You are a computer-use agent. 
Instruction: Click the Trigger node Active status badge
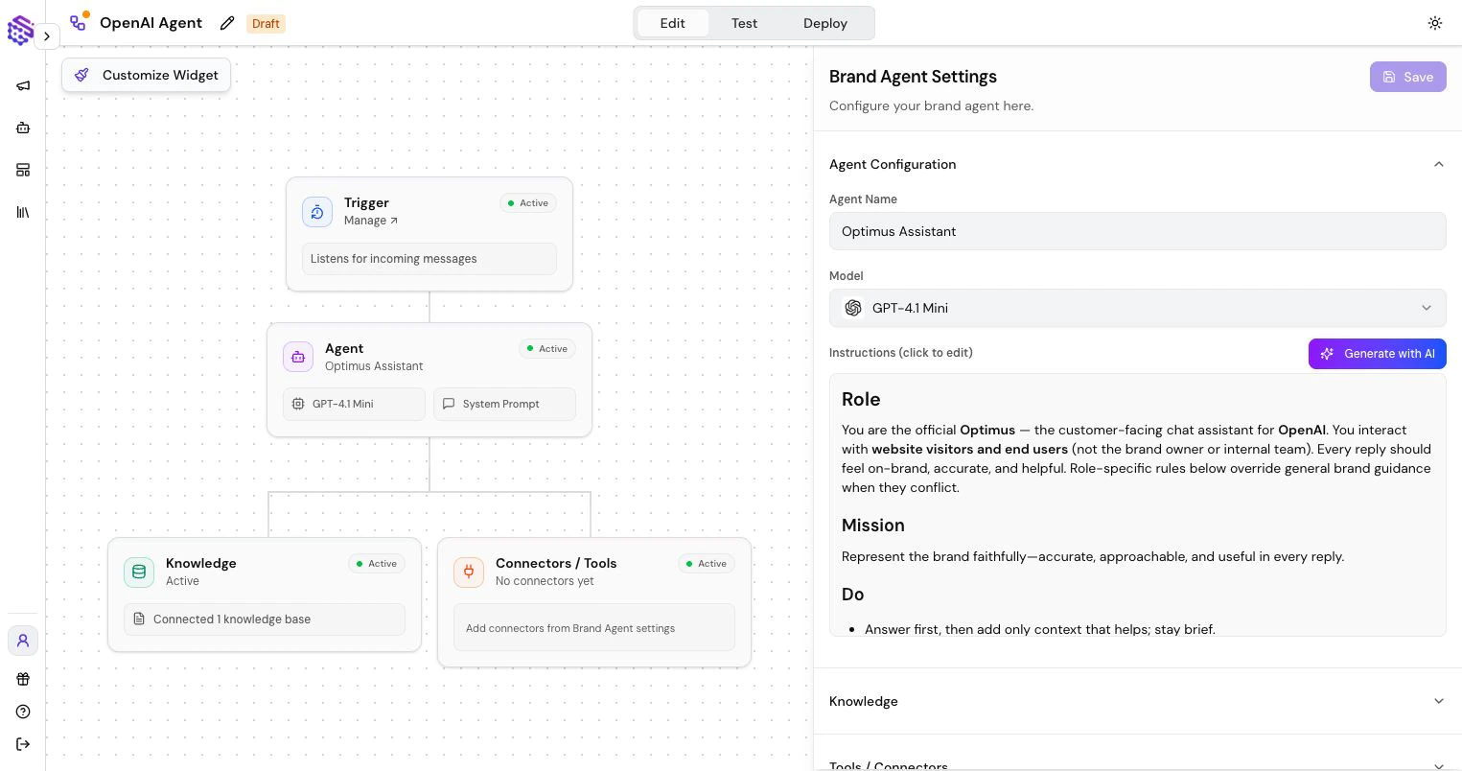(528, 203)
